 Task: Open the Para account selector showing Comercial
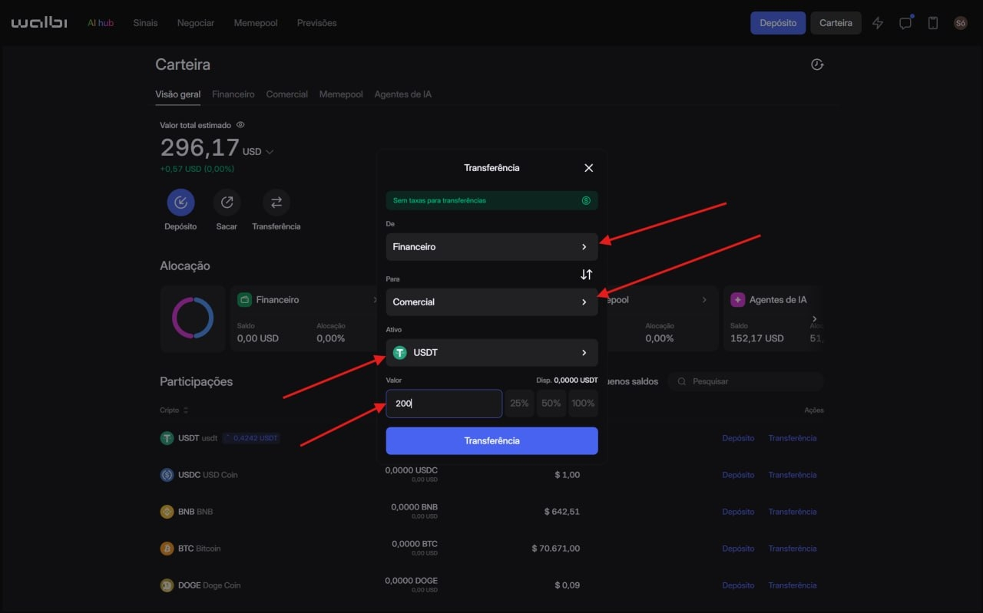pyautogui.click(x=491, y=302)
